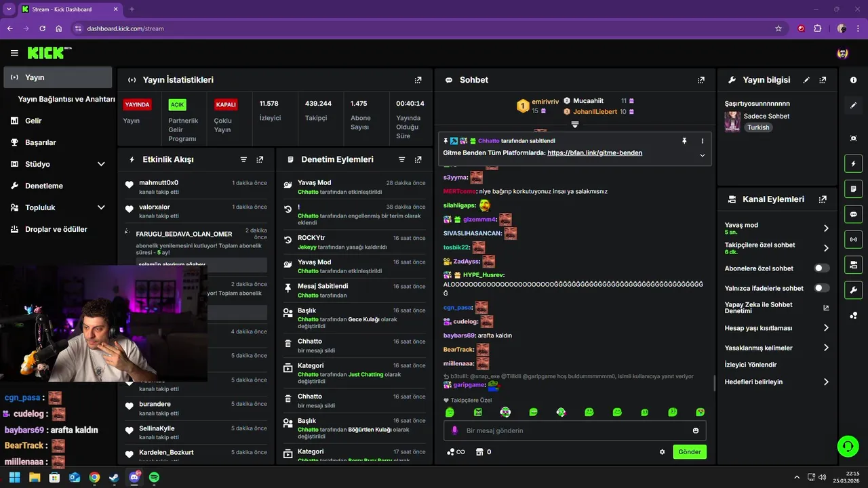The width and height of the screenshot is (868, 488).
Task: Toggle activity feed widget lightning icon
Action: (853, 163)
